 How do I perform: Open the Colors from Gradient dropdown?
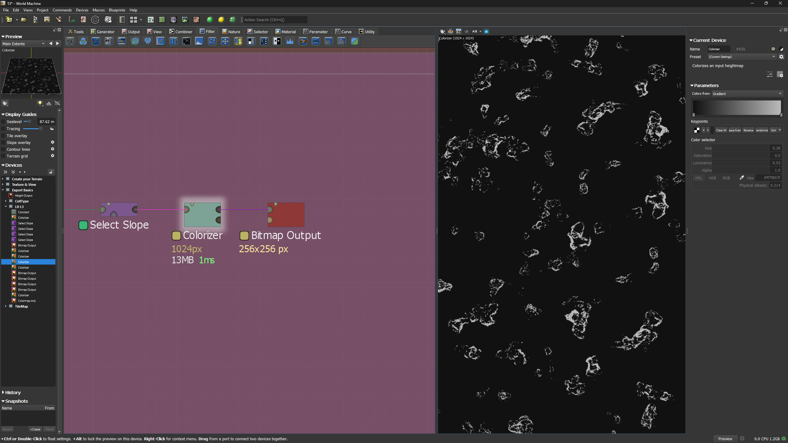click(747, 94)
